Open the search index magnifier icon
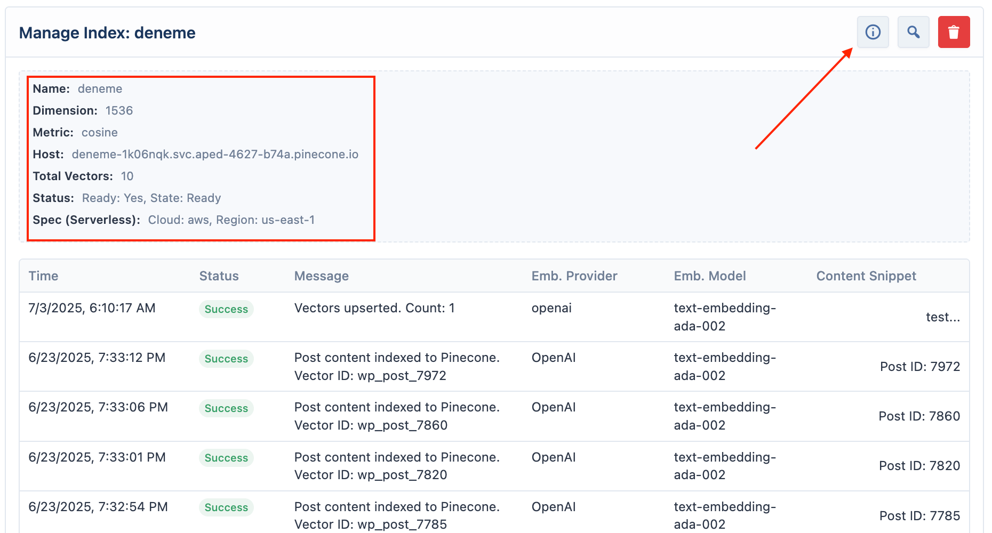 coord(914,32)
